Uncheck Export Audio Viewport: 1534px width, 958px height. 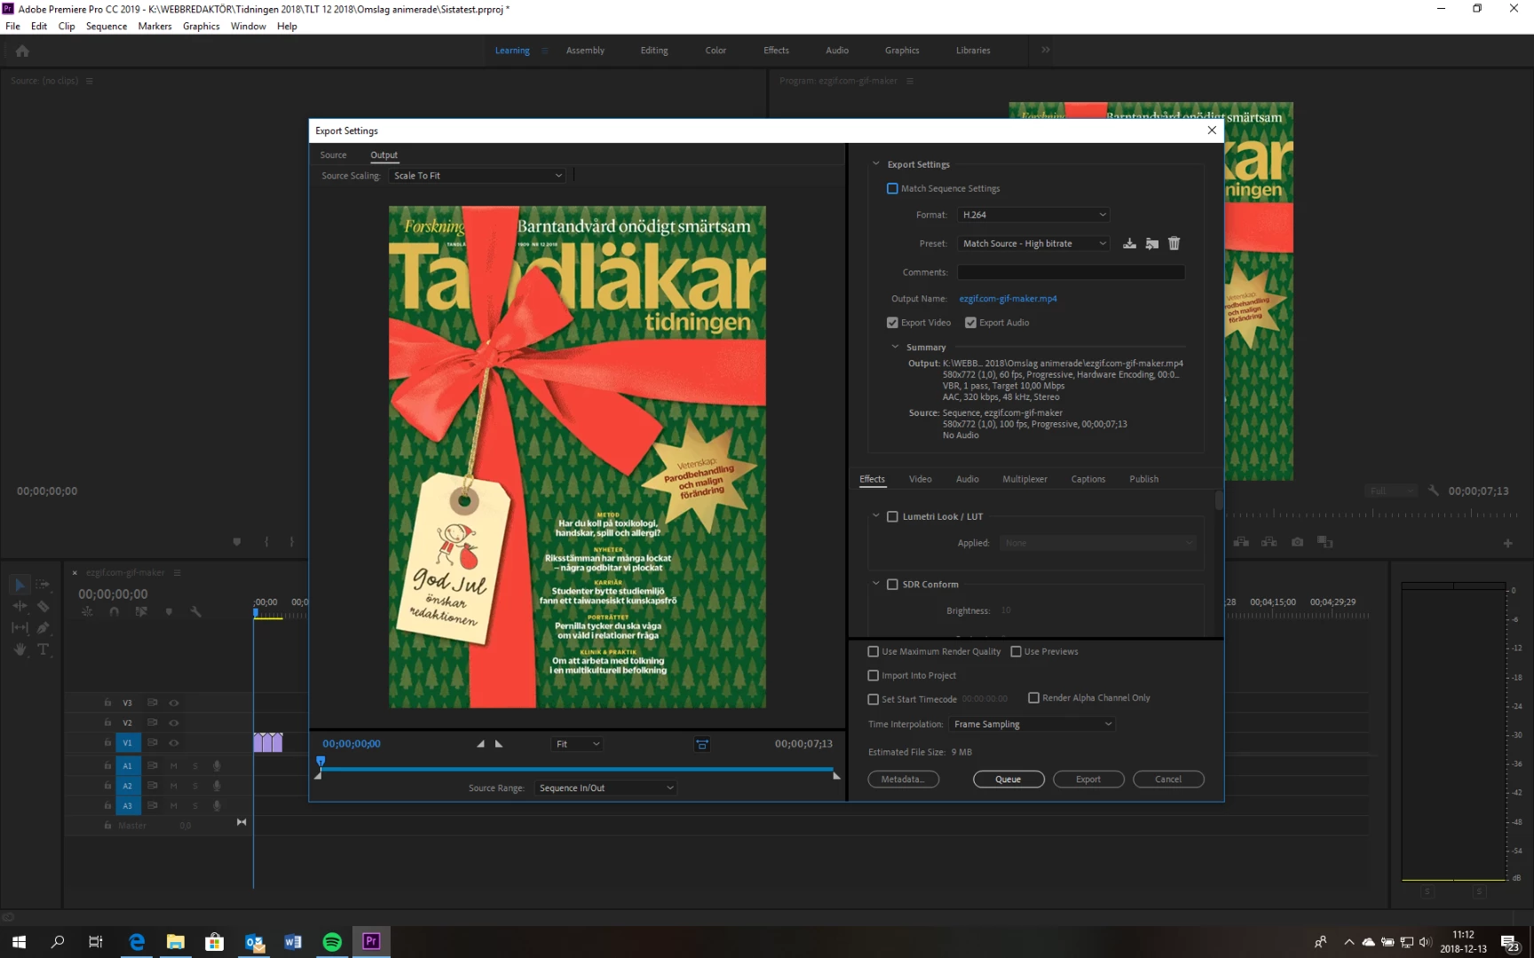(x=970, y=323)
